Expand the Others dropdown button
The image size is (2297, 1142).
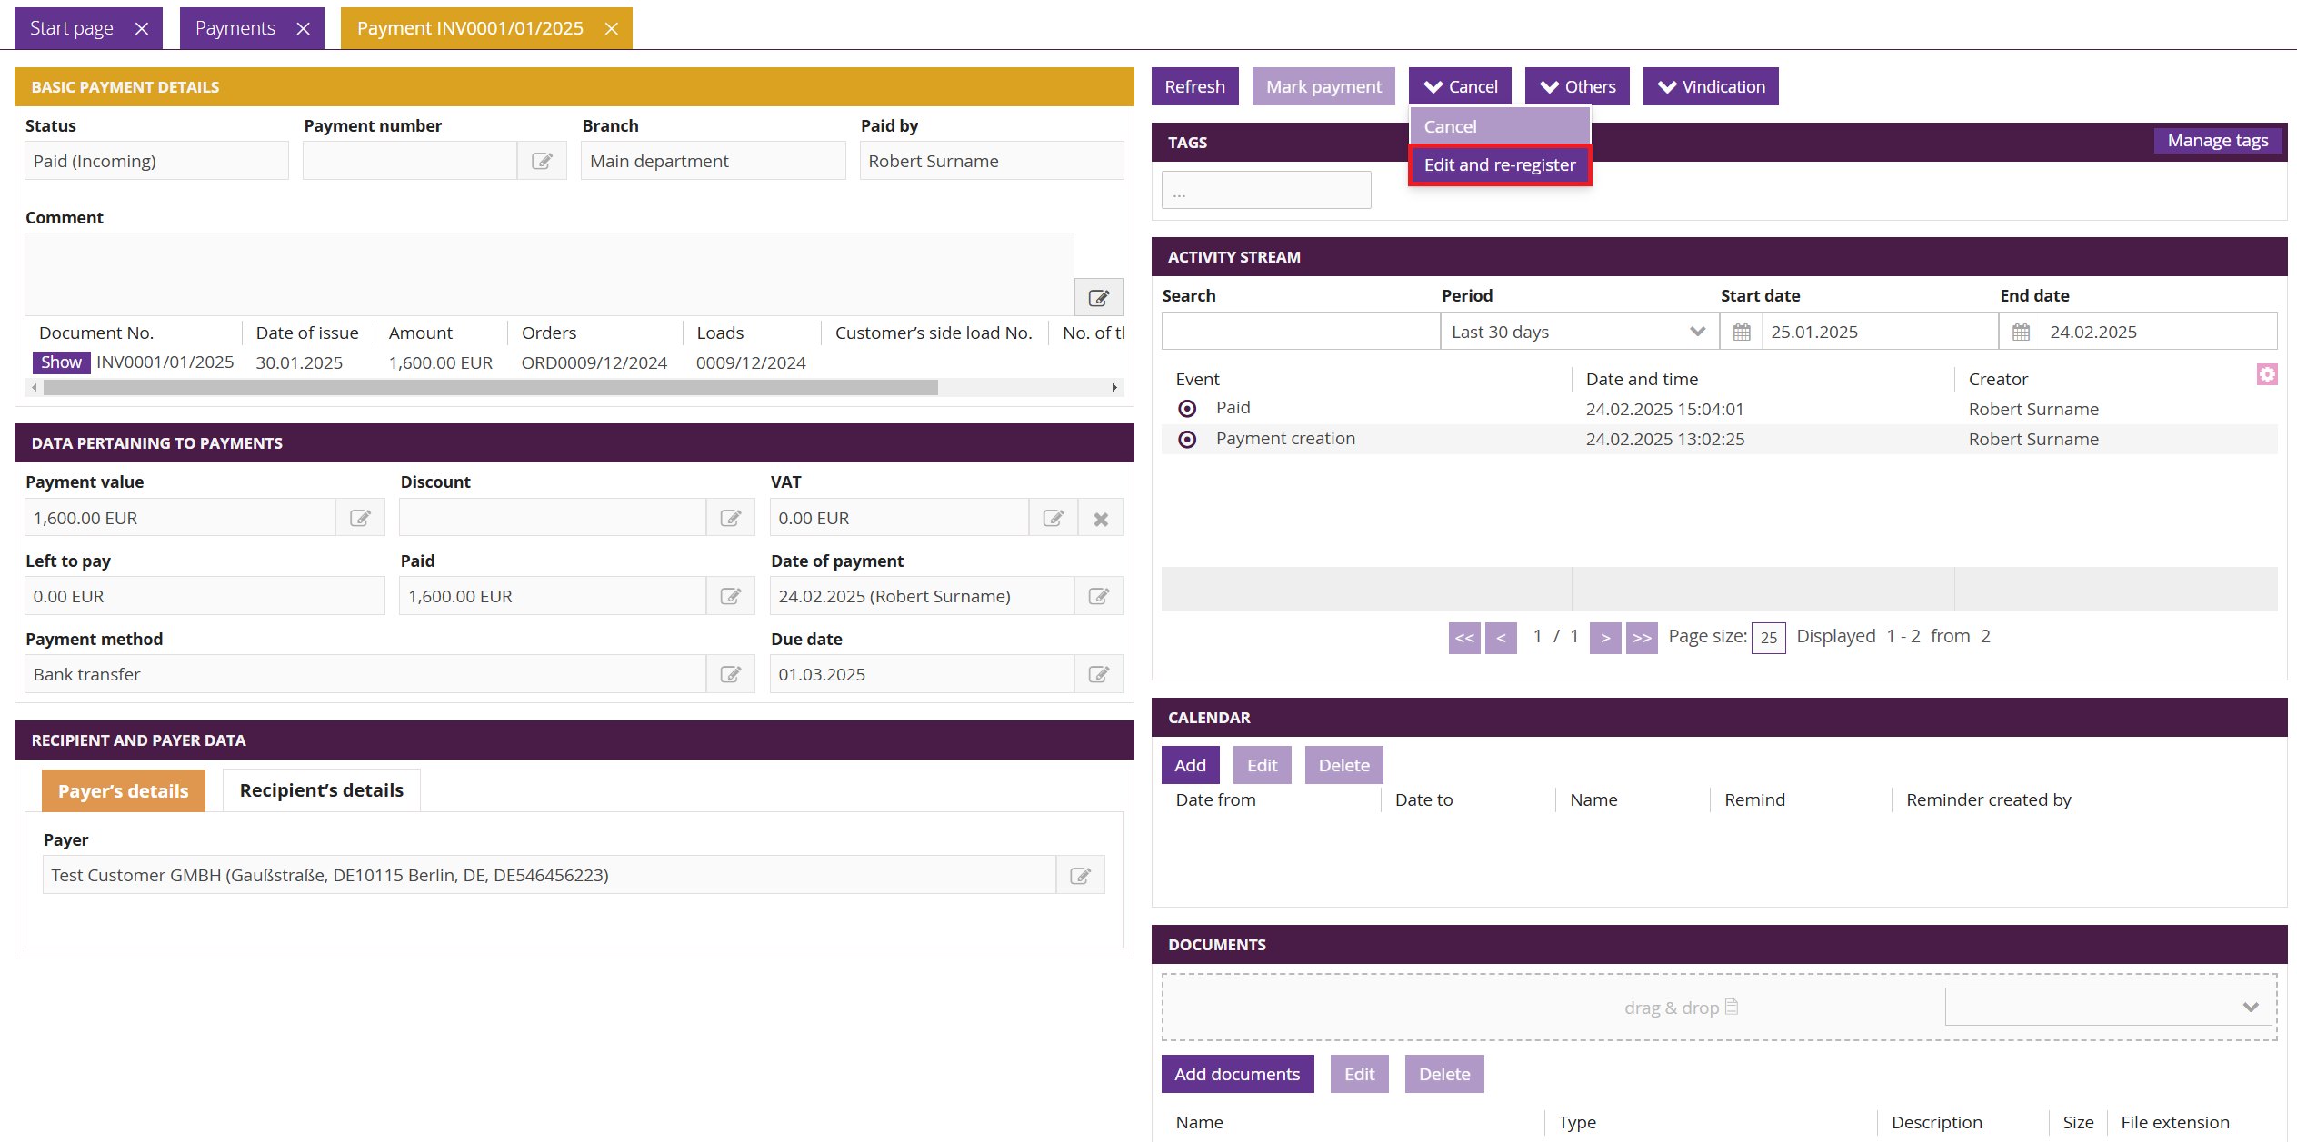(1577, 87)
